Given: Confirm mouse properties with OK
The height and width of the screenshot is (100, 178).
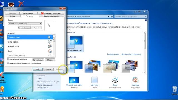Looking at the screenshot, I should click(x=38, y=69).
